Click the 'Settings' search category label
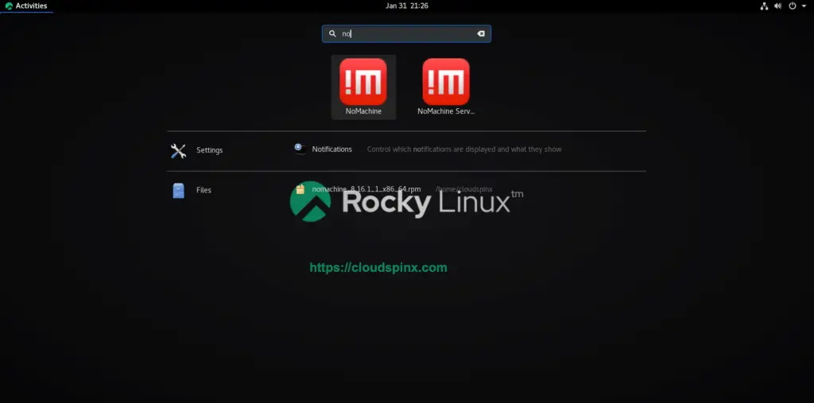 point(209,150)
